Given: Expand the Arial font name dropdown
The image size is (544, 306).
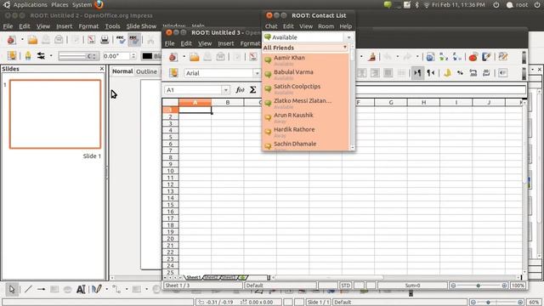Looking at the screenshot, I should point(257,73).
